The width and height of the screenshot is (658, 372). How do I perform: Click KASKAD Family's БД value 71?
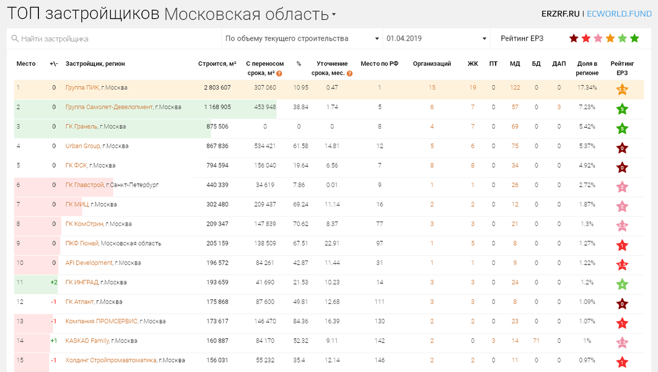coord(536,341)
